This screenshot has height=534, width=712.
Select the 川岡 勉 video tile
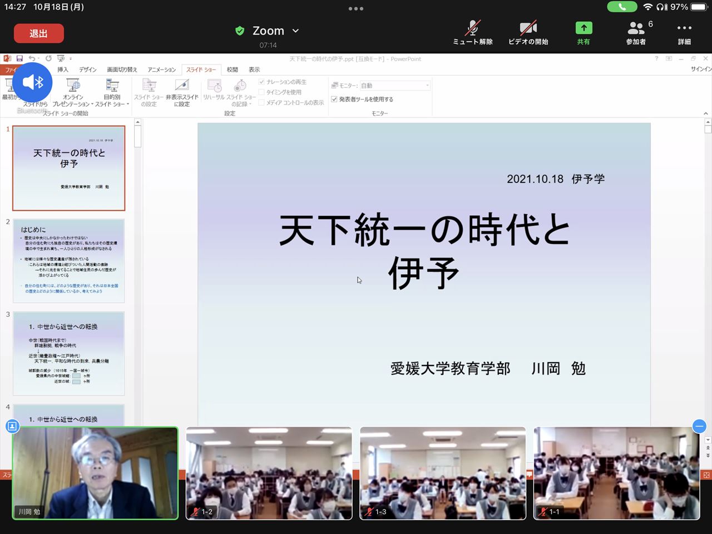95,473
